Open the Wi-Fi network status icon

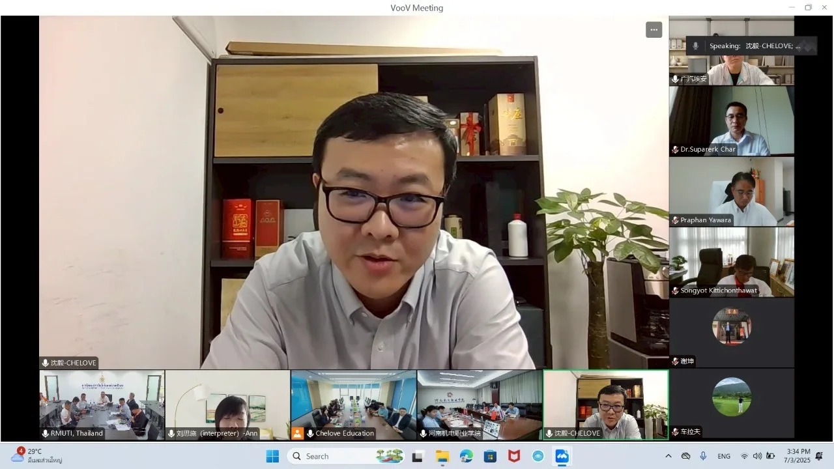[744, 456]
